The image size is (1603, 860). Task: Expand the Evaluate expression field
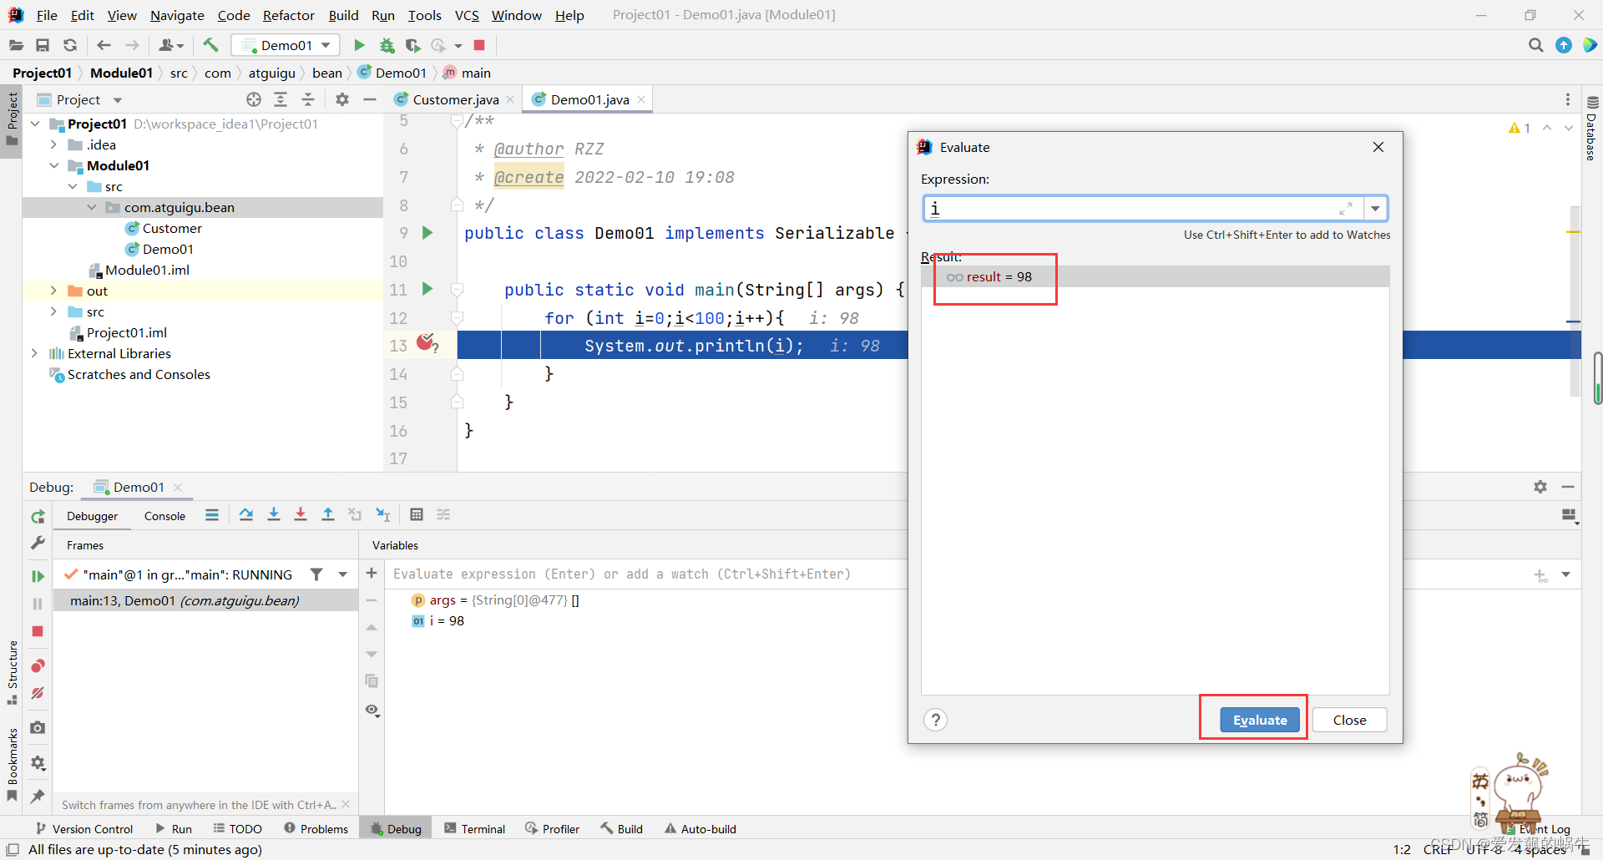pyautogui.click(x=1346, y=209)
